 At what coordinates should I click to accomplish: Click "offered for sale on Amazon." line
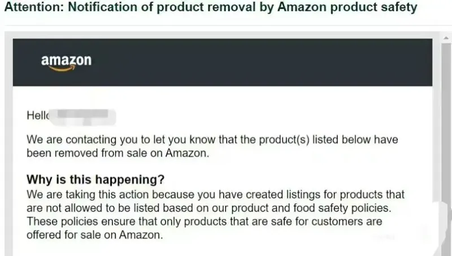[94, 235]
